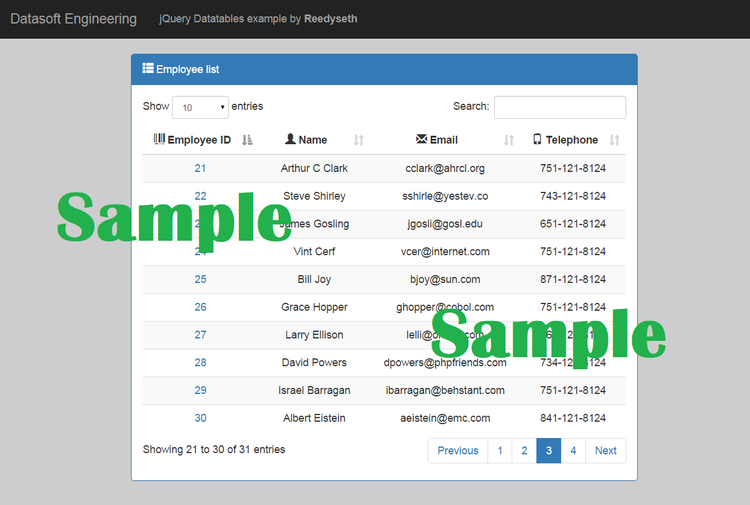Click the Email column sort arrows
This screenshot has height=505, width=750.
(509, 140)
